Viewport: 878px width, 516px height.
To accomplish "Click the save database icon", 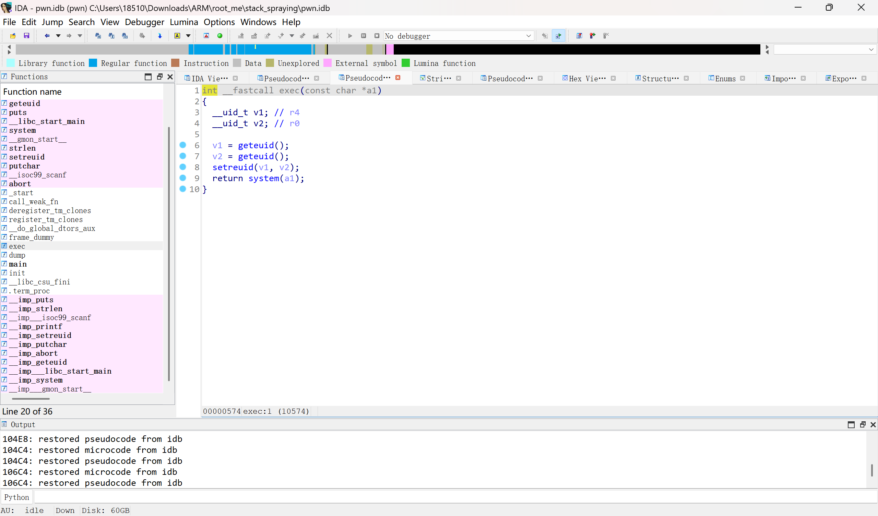I will coord(26,36).
